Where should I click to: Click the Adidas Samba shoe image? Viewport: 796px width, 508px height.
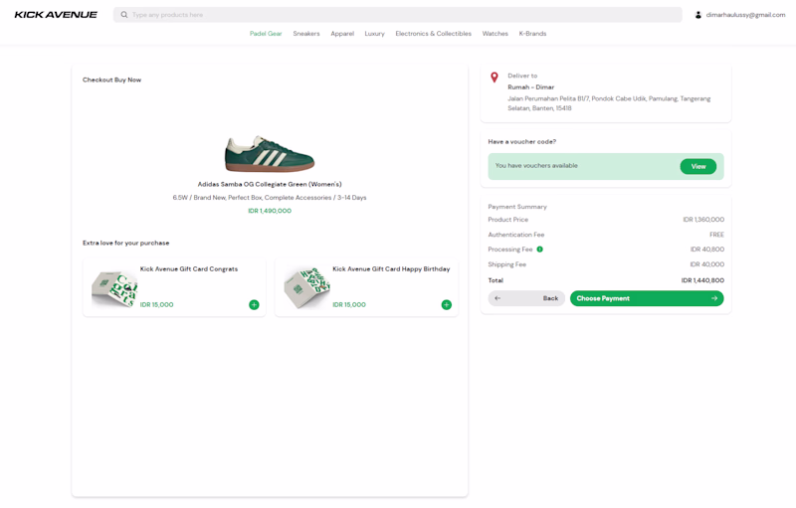(270, 154)
